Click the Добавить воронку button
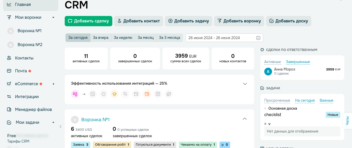This screenshot has width=352, height=148. 239,21
